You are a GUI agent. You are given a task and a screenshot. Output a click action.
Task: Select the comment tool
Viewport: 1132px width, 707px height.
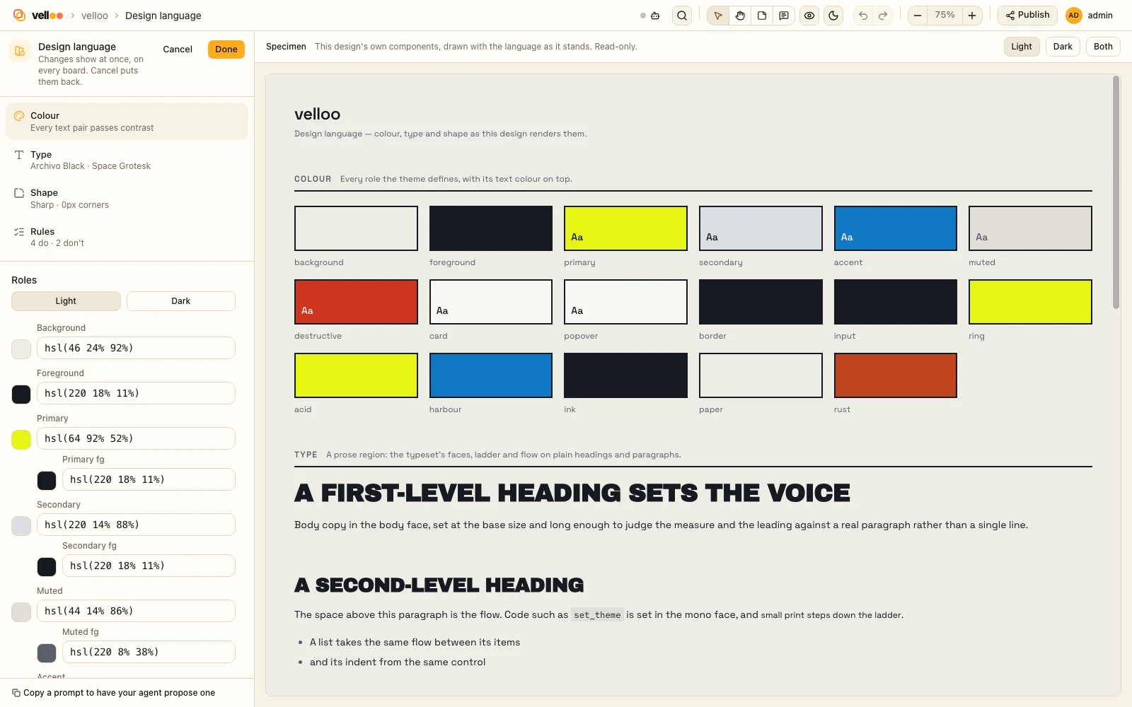(x=784, y=16)
